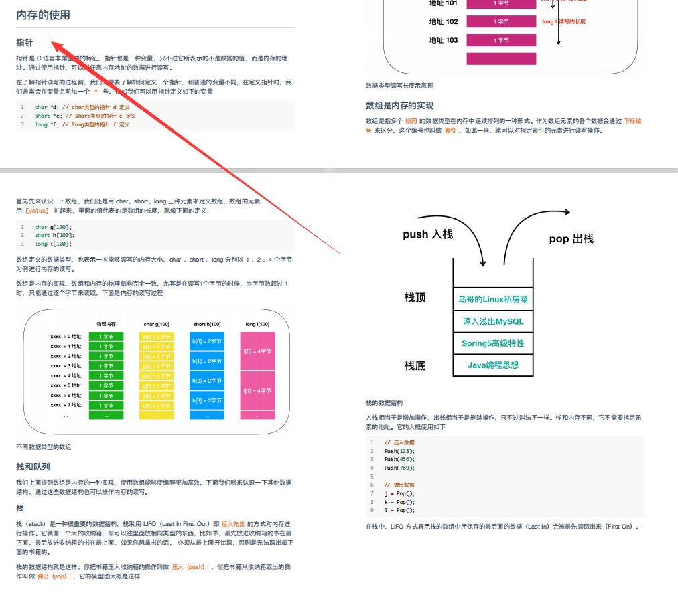Click stack entry '鸟哥的Linux私房菜'
Viewport: 678px width, 605px height.
pyautogui.click(x=493, y=299)
